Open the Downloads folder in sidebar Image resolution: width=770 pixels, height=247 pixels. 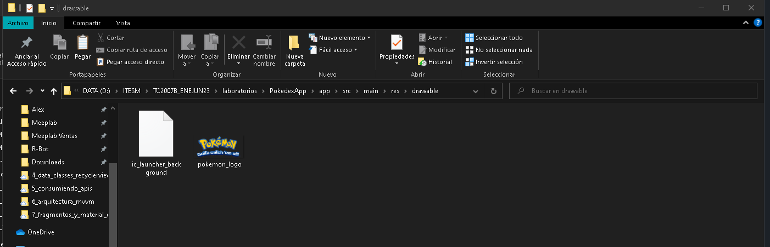(48, 162)
